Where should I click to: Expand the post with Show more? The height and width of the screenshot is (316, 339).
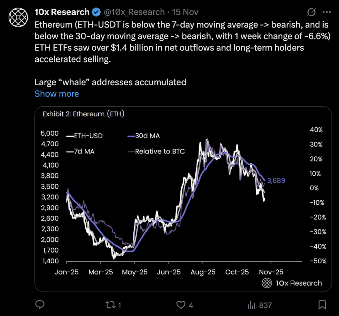point(57,94)
